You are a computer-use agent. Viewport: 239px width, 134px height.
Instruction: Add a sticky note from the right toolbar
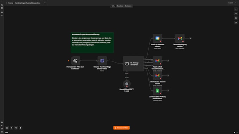pos(236,18)
